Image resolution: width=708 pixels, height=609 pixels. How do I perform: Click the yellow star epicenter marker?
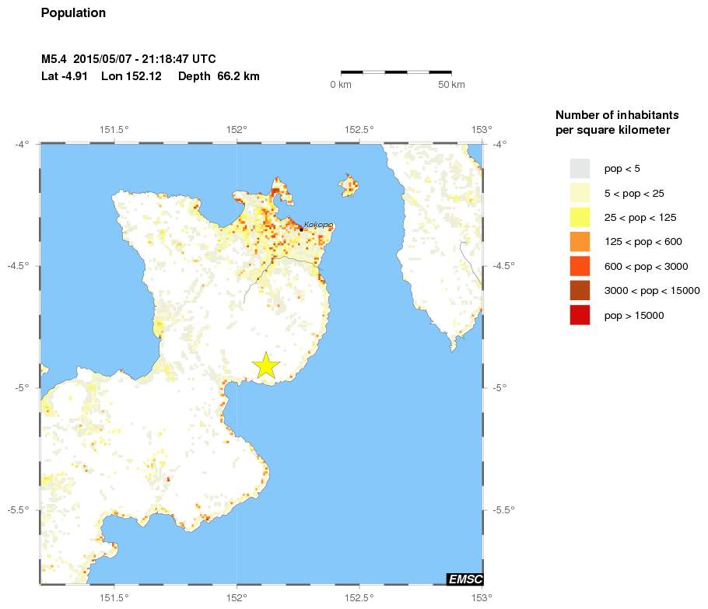click(266, 365)
